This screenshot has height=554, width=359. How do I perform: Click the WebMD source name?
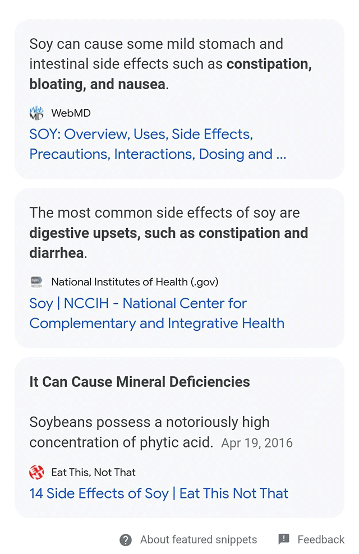tap(71, 113)
